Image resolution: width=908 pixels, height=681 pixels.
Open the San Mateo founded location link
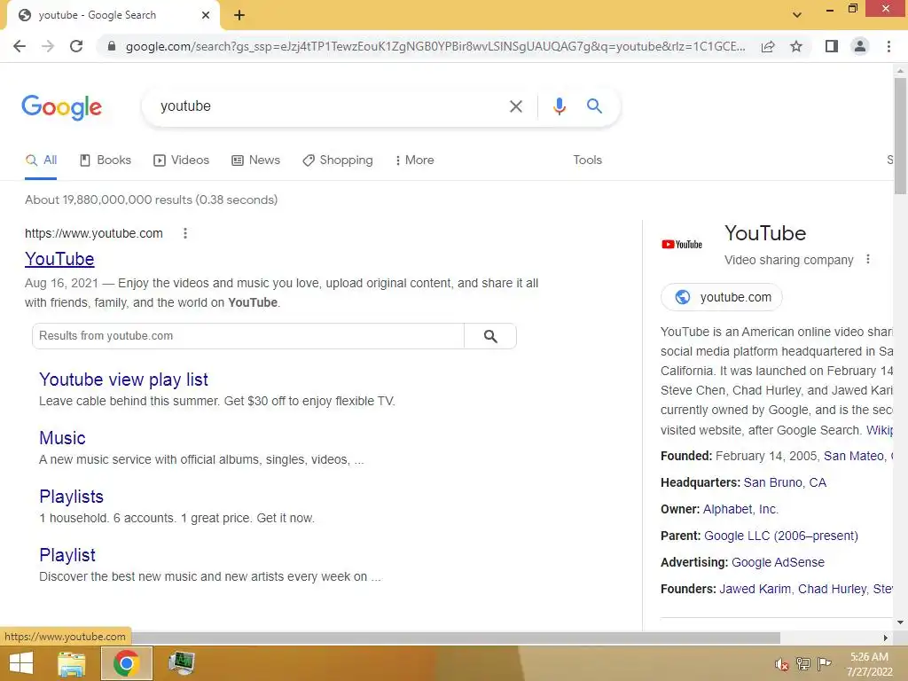pos(854,456)
